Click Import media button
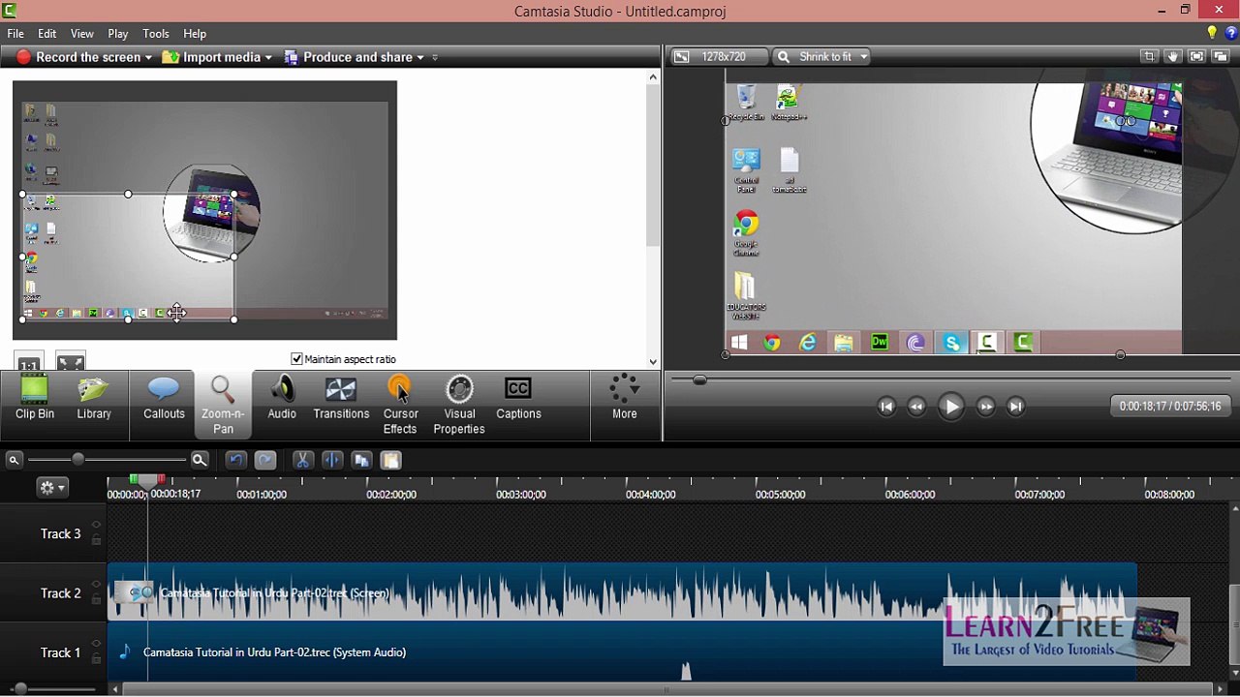The width and height of the screenshot is (1240, 697). (x=212, y=57)
